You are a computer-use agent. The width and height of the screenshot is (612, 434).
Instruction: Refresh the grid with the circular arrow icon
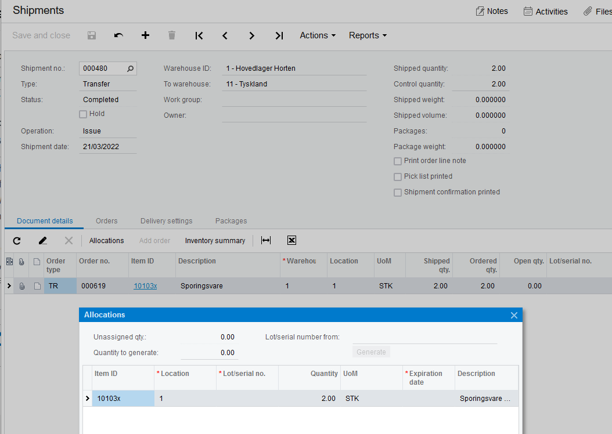point(16,240)
